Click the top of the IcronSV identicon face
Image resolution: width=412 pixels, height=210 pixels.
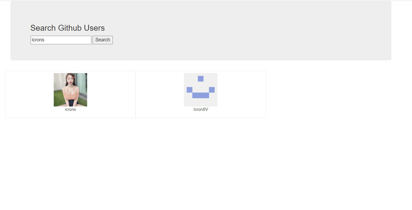pos(201,78)
